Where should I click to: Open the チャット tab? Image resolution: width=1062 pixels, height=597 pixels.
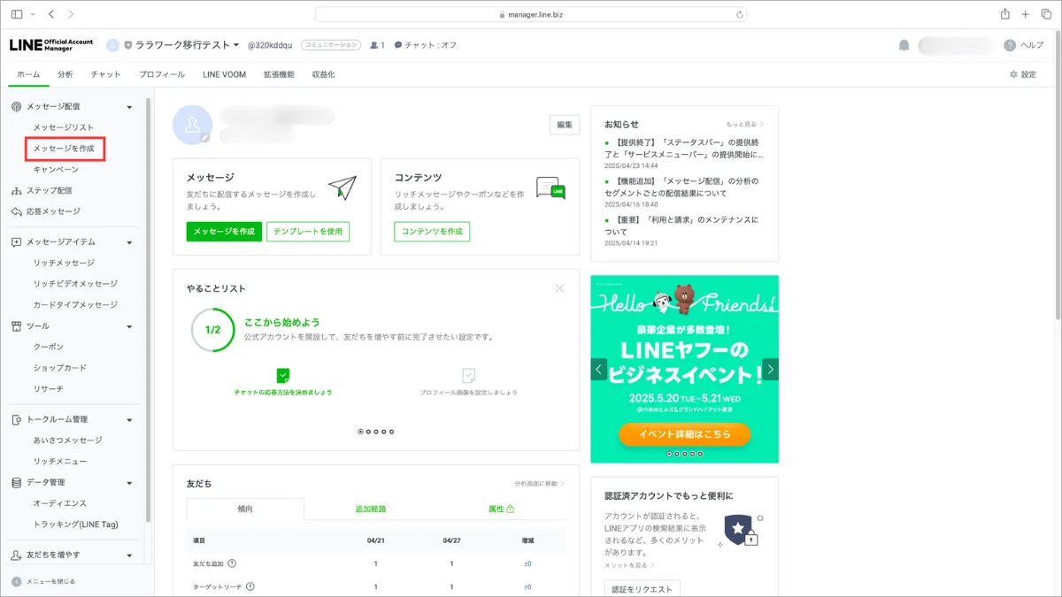click(106, 74)
